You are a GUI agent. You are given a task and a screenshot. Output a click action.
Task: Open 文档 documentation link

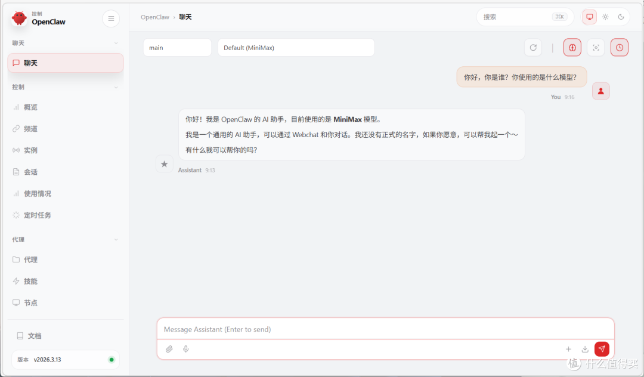[66, 336]
